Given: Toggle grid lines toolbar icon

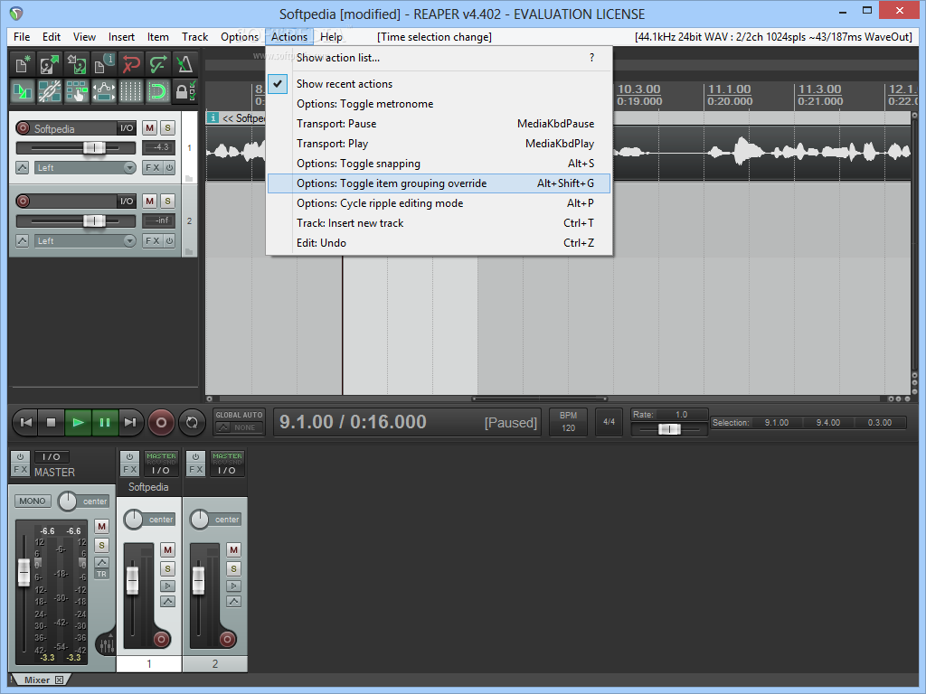Looking at the screenshot, I should 131,91.
